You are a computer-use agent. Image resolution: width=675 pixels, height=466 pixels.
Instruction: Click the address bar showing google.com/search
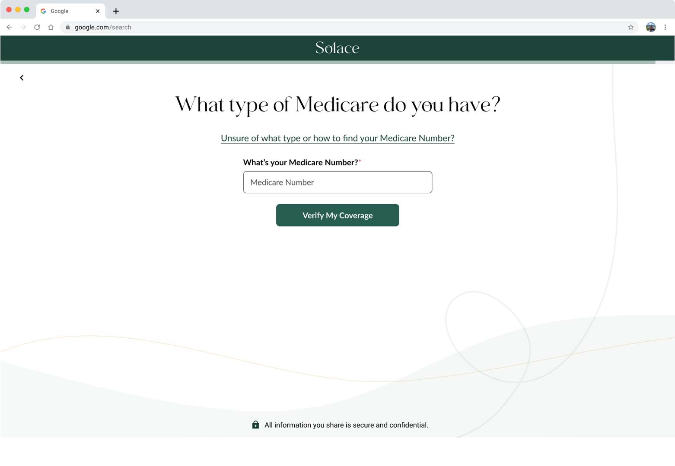click(x=348, y=27)
